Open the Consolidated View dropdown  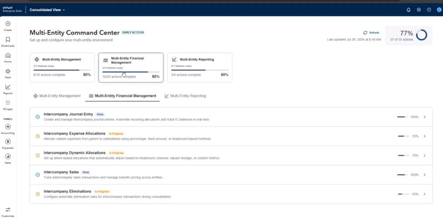click(x=47, y=10)
